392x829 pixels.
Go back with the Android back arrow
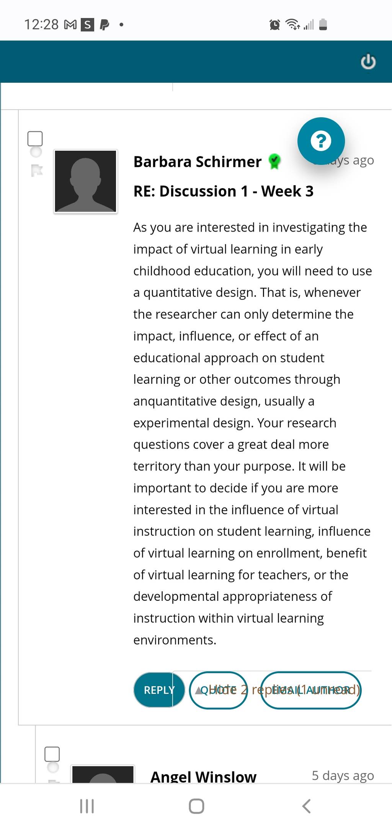tap(306, 806)
